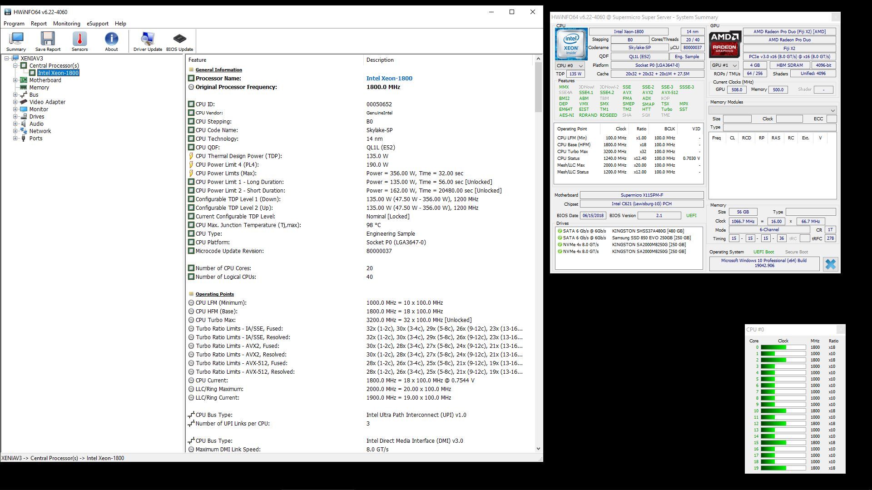Viewport: 872px width, 490px height.
Task: Expand the Drives tree node
Action: coord(15,117)
